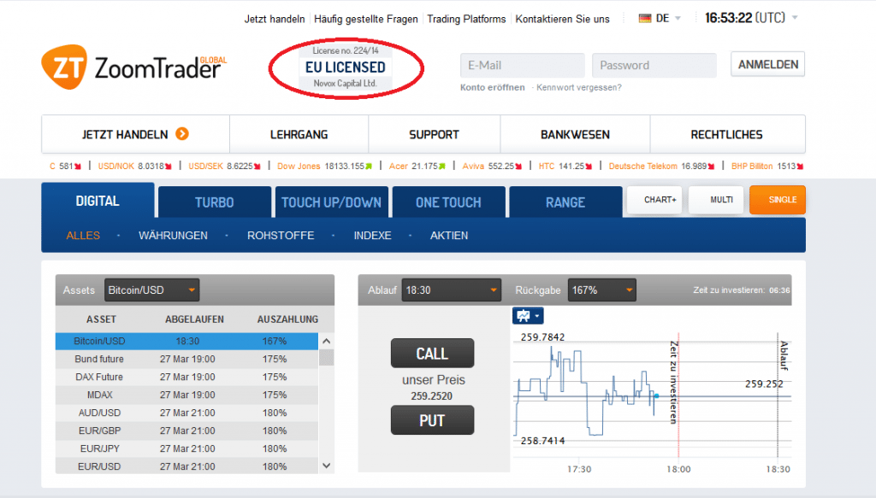Switch to the Touch Up/Down tab
The width and height of the screenshot is (876, 498).
331,202
